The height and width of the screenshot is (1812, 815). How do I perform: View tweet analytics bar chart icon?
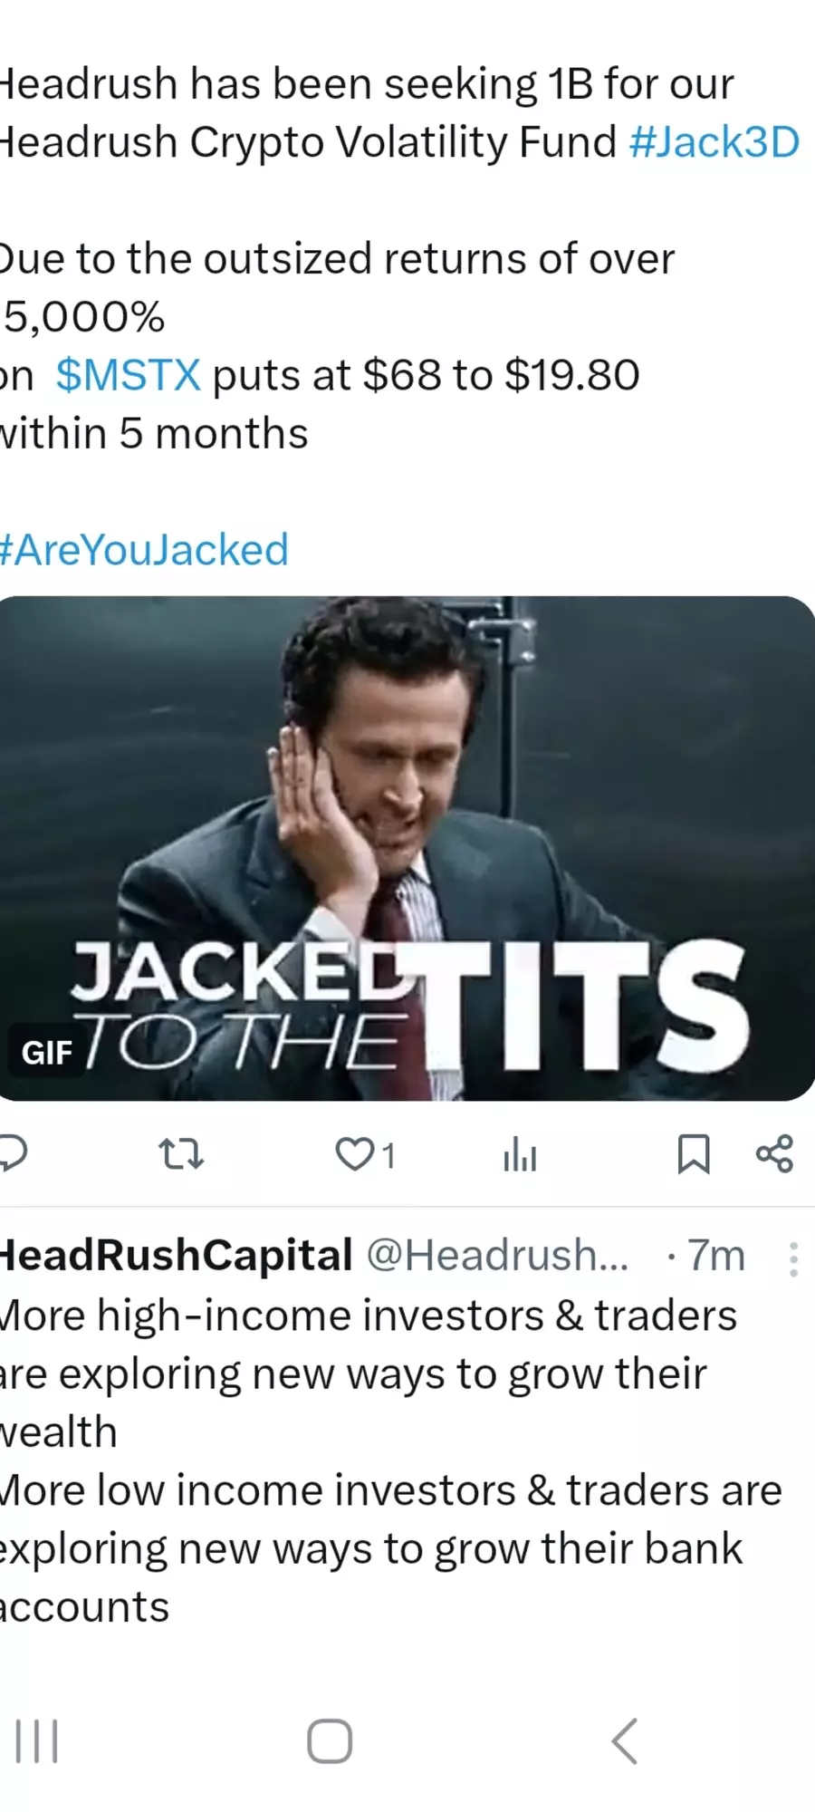[520, 1155]
